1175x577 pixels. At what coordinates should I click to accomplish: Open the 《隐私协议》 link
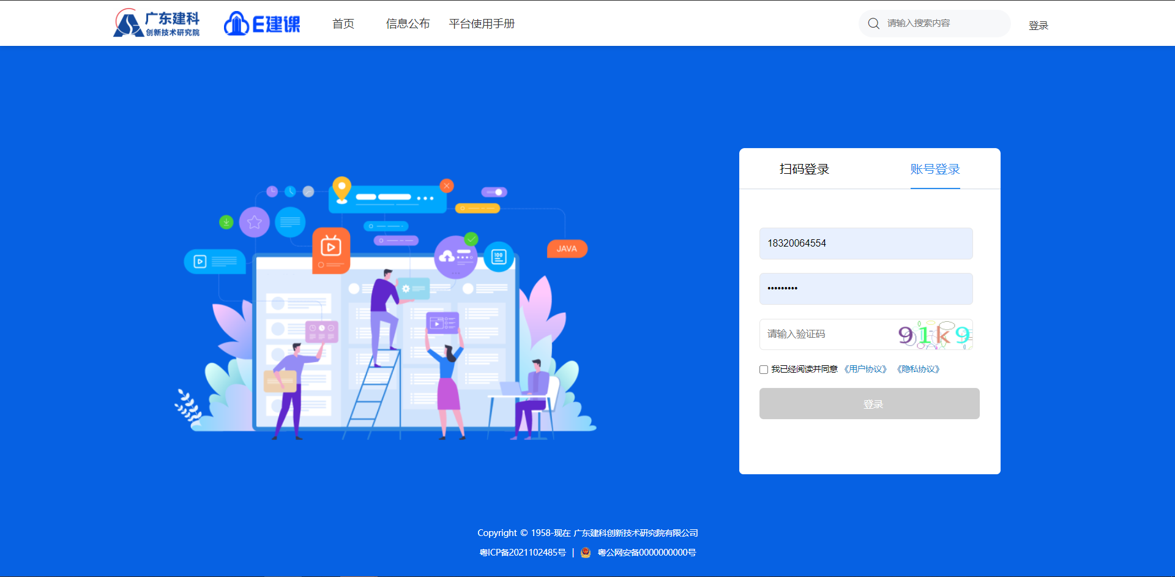click(918, 369)
